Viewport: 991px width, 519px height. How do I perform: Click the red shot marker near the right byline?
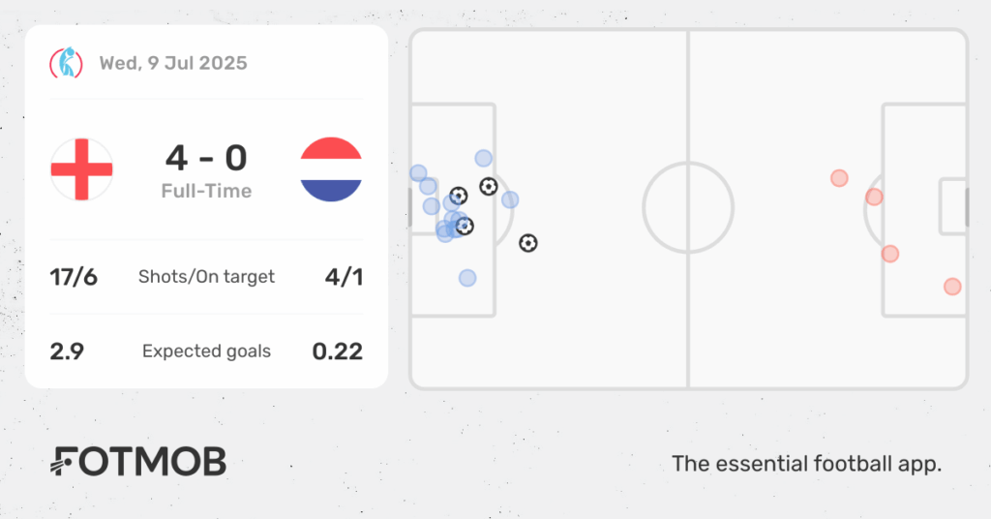[x=952, y=287]
